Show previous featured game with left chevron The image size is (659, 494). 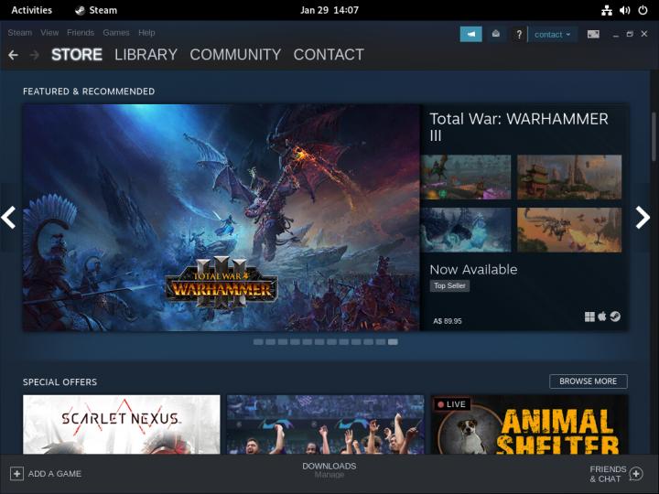8,217
